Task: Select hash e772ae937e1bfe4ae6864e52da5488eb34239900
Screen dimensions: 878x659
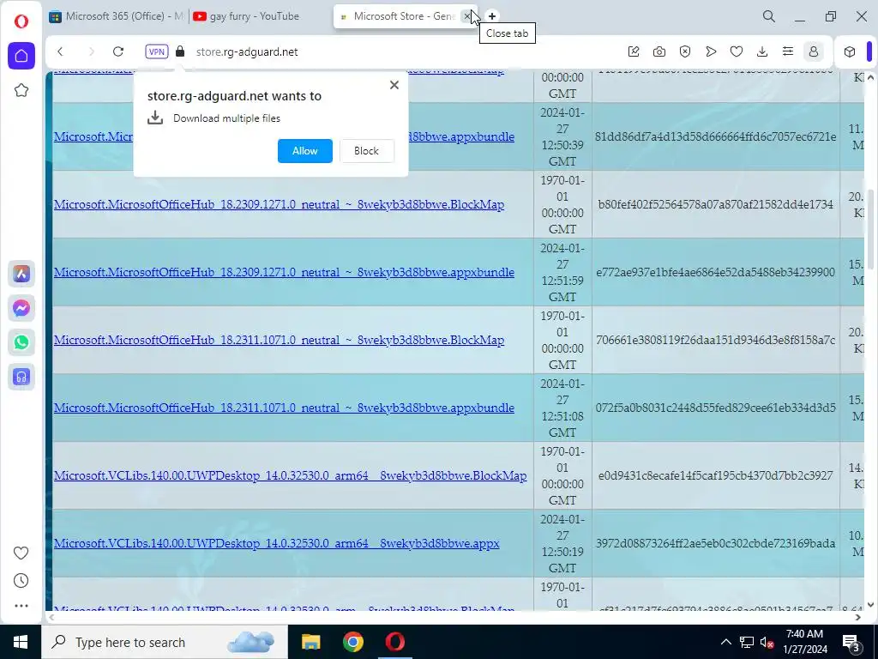Action: click(x=716, y=272)
